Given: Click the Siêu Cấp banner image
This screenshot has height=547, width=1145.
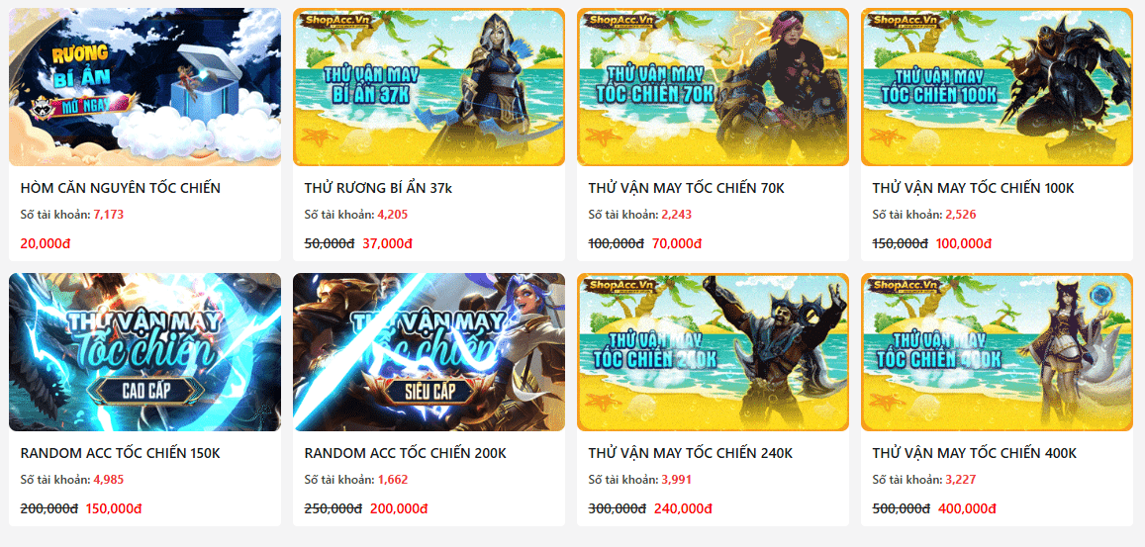Looking at the screenshot, I should tap(429, 352).
